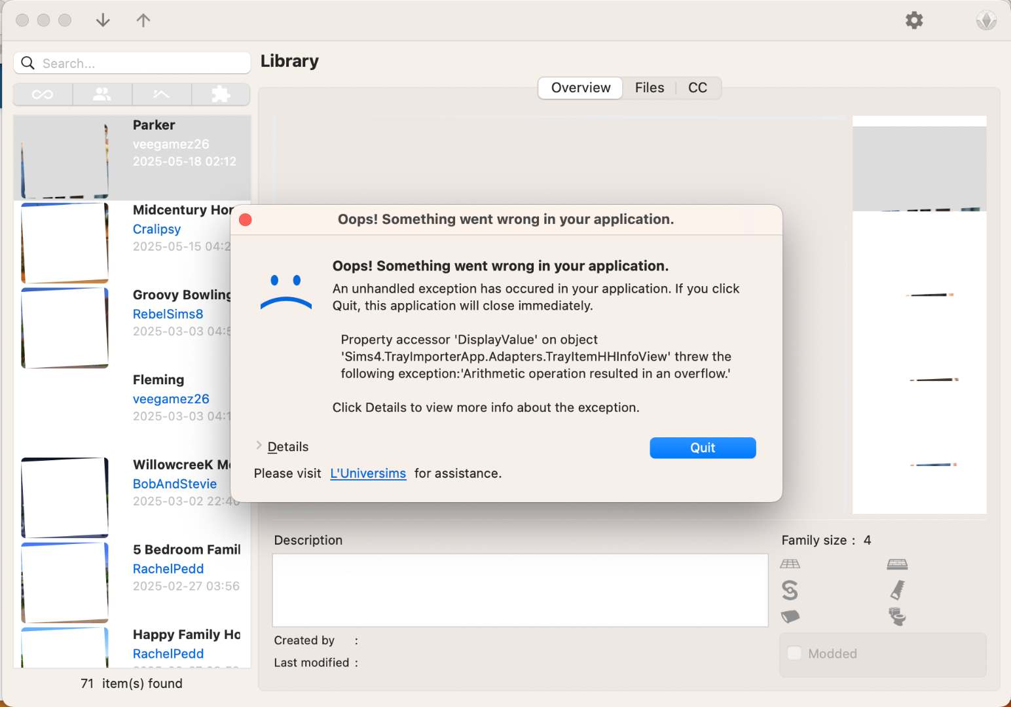Open settings with the gear icon

(914, 20)
